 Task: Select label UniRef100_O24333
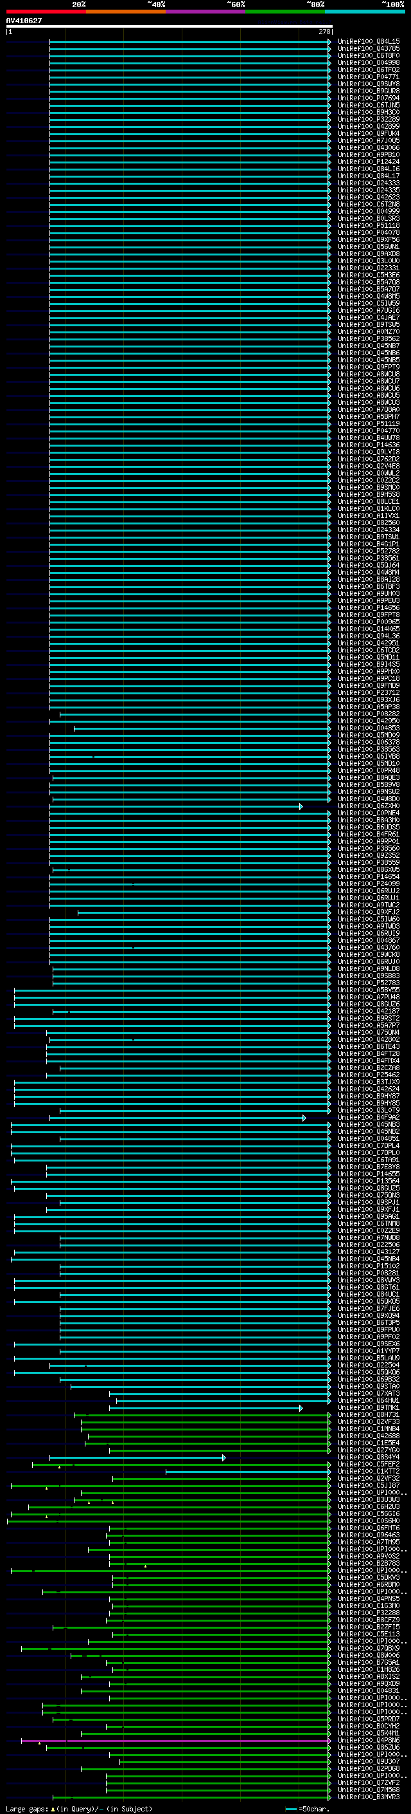tap(369, 183)
